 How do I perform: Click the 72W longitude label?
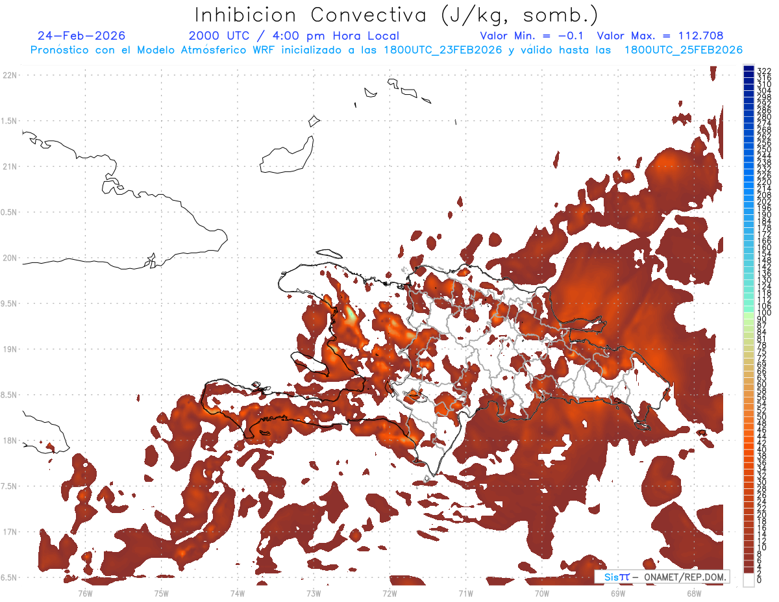(389, 593)
